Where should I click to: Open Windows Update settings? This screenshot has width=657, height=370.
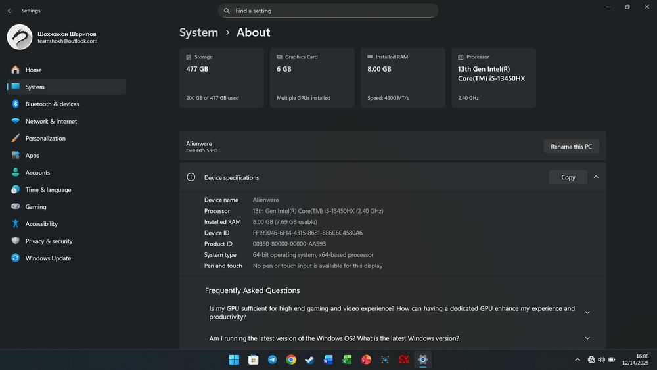(66, 258)
